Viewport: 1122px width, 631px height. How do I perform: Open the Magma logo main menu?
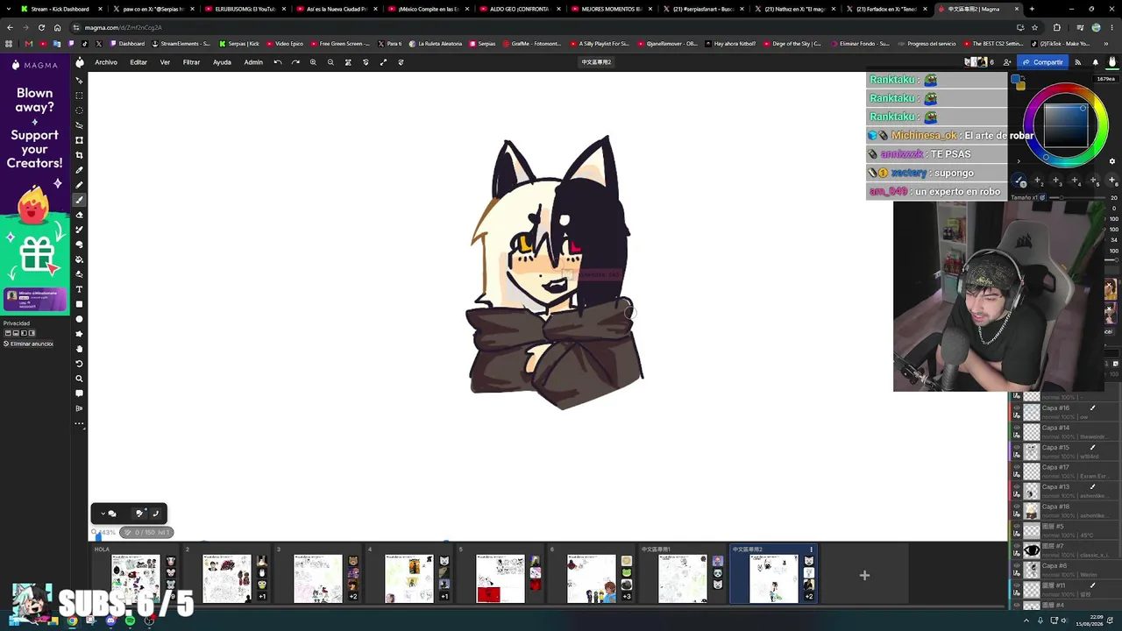click(80, 62)
